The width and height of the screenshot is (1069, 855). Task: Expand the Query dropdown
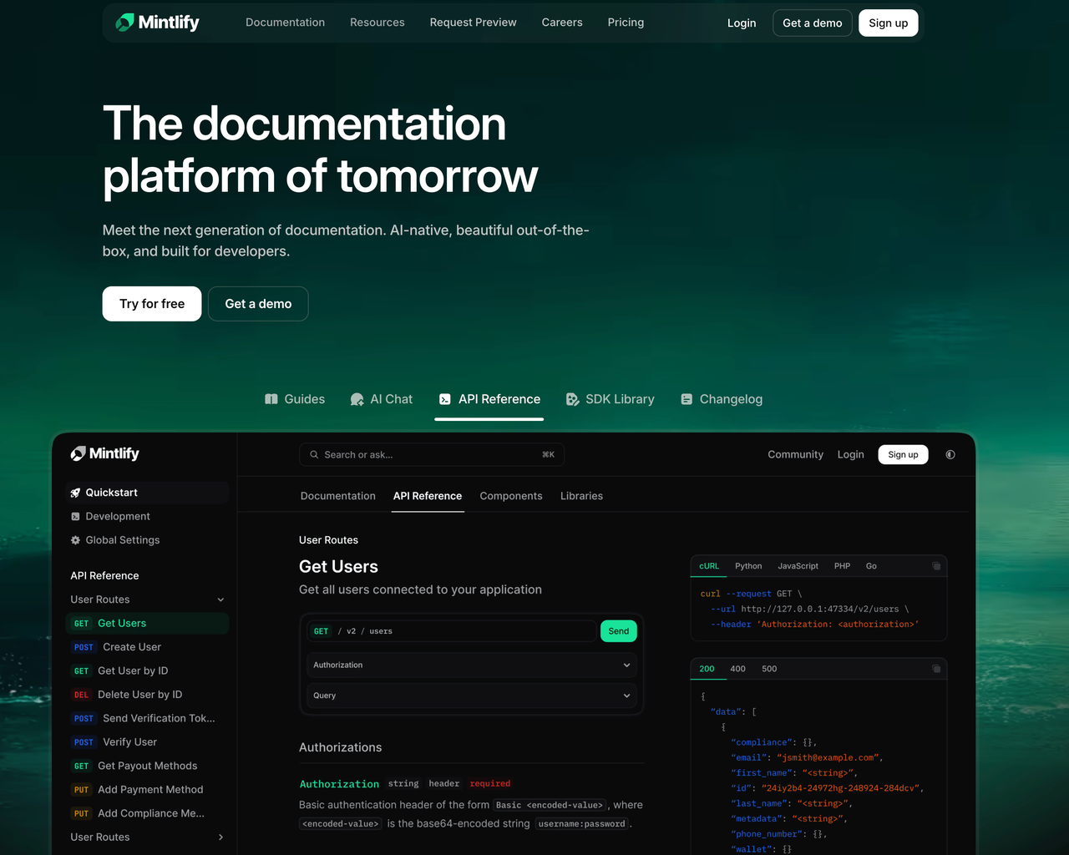[472, 696]
